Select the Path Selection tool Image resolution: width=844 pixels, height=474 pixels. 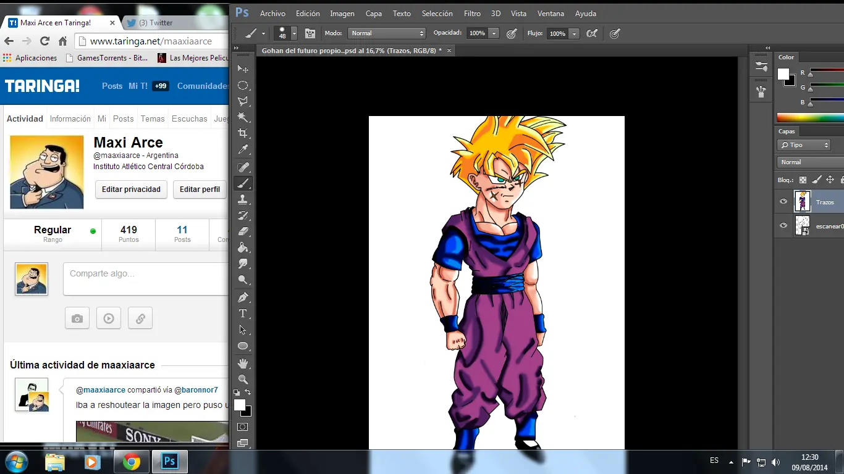(243, 330)
